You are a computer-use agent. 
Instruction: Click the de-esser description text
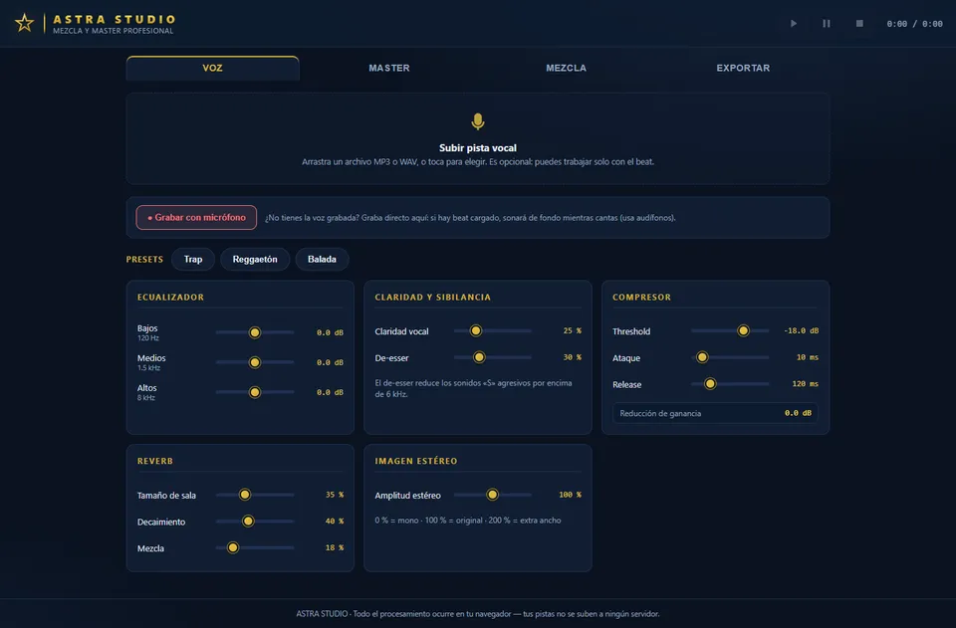pyautogui.click(x=473, y=388)
